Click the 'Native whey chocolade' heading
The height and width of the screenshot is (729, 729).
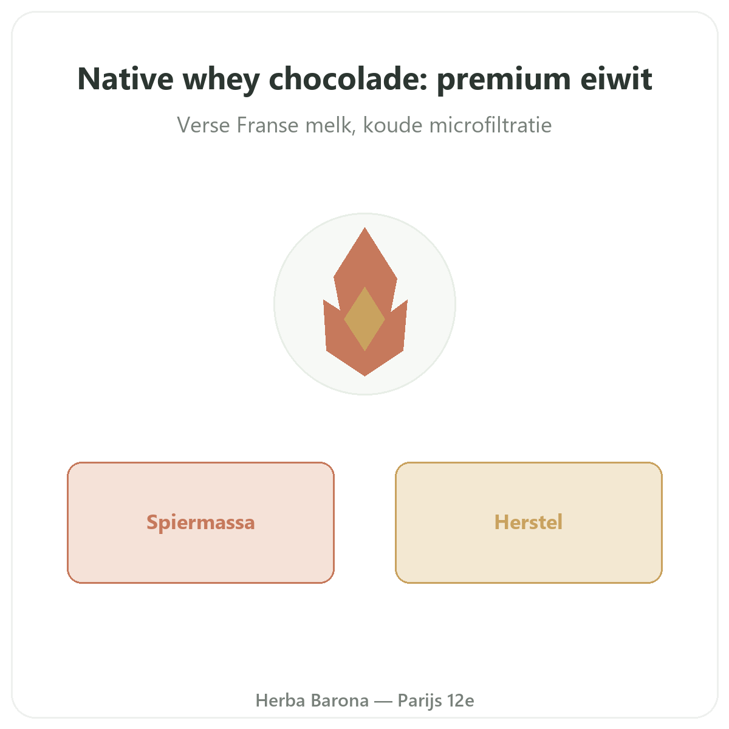(x=253, y=79)
